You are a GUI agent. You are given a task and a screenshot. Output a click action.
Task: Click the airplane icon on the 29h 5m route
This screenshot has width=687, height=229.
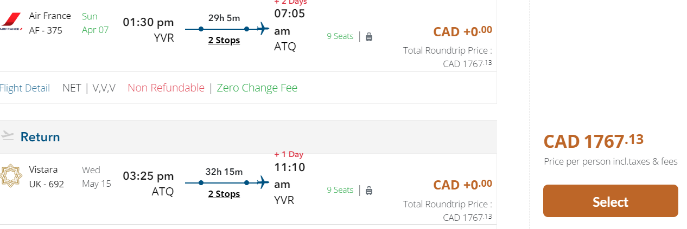(263, 29)
